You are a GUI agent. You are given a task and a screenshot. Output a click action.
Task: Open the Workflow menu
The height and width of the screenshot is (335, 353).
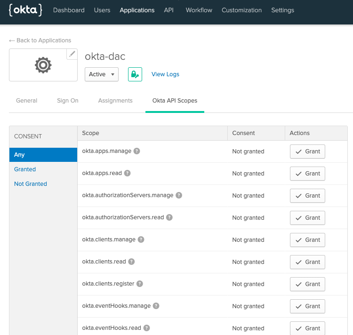[x=199, y=10]
